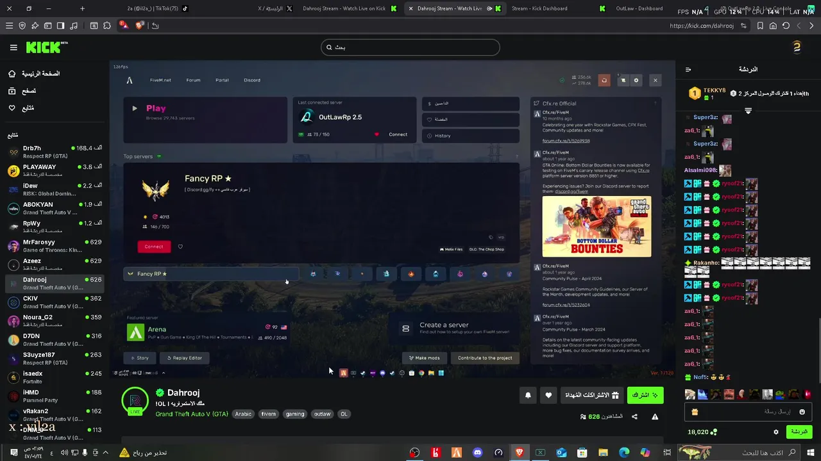Open isaedx Fortnite channel in sidebar
The image size is (821, 461).
(x=55, y=377)
